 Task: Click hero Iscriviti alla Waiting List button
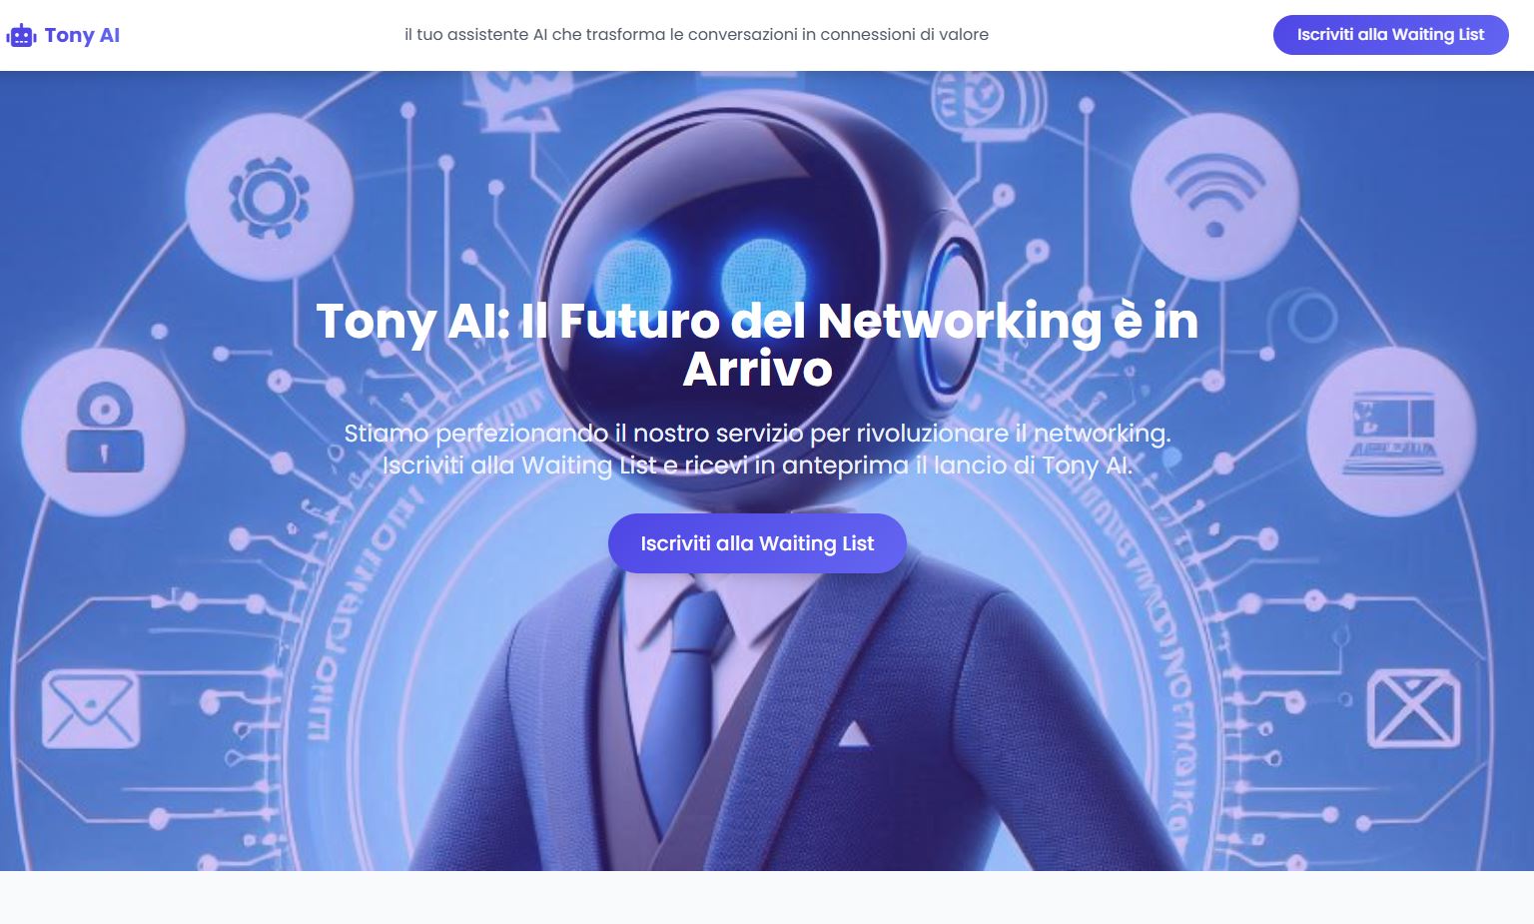757,543
